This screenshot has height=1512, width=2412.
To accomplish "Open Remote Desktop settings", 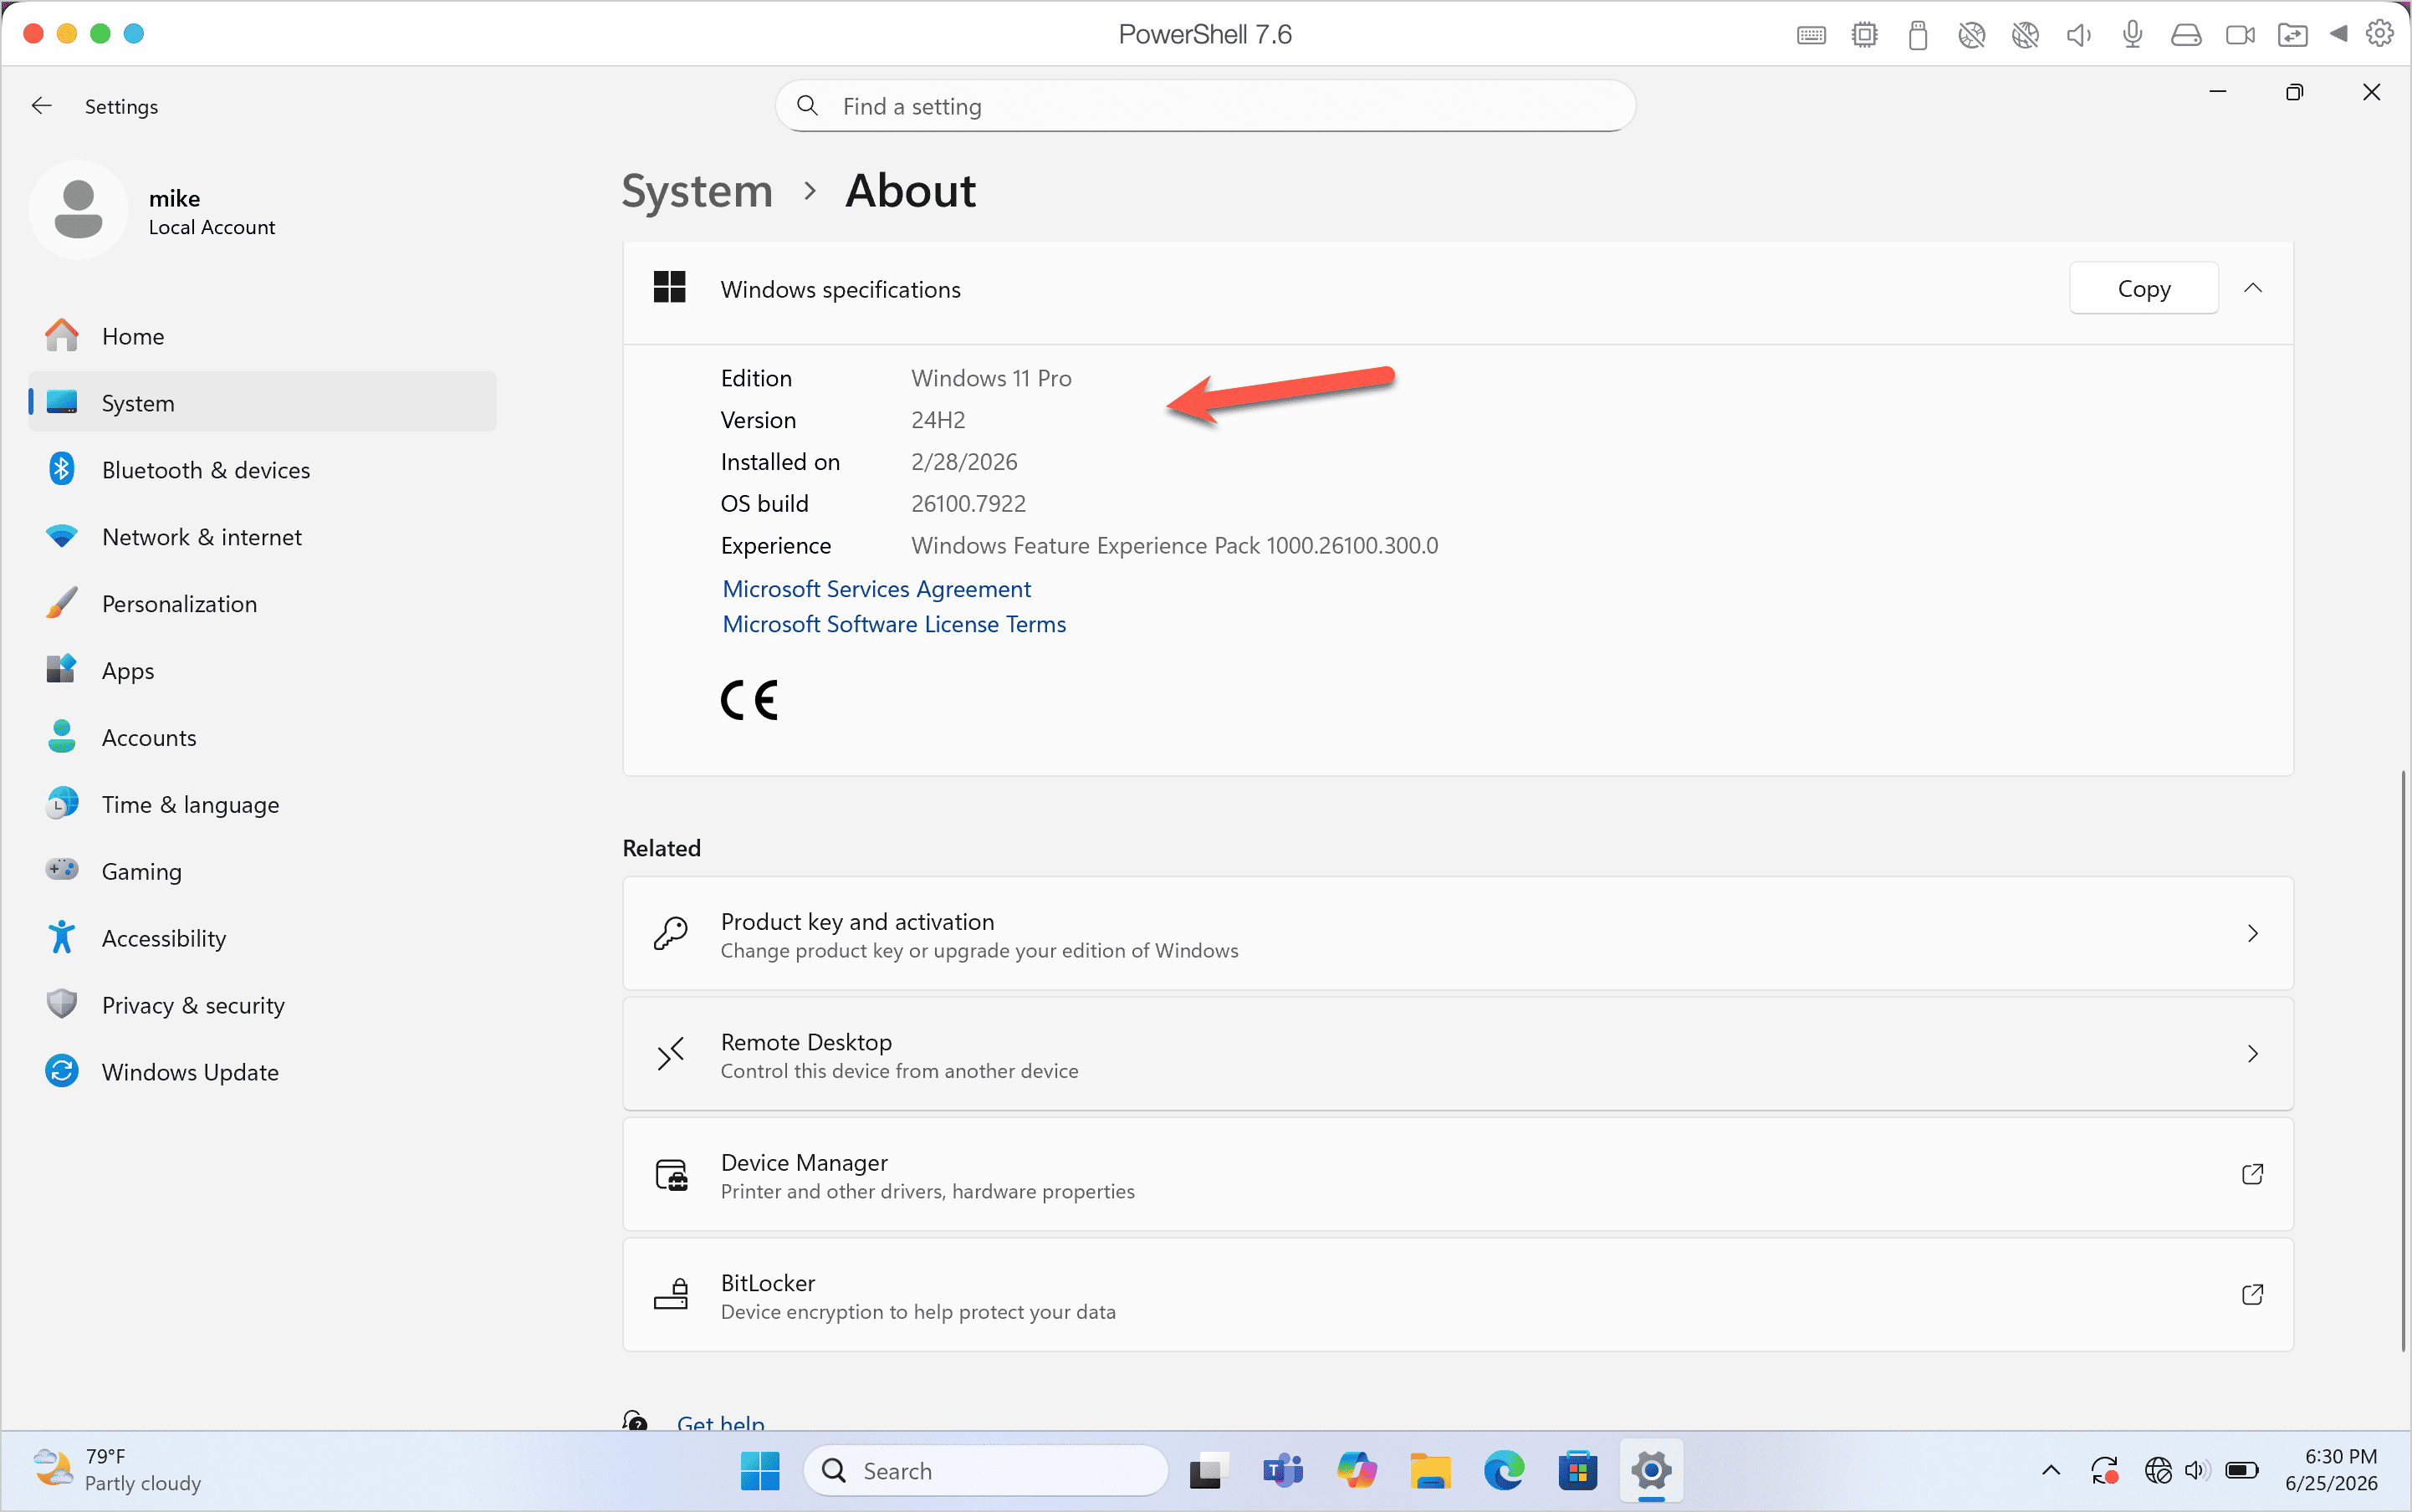I will pyautogui.click(x=1457, y=1054).
